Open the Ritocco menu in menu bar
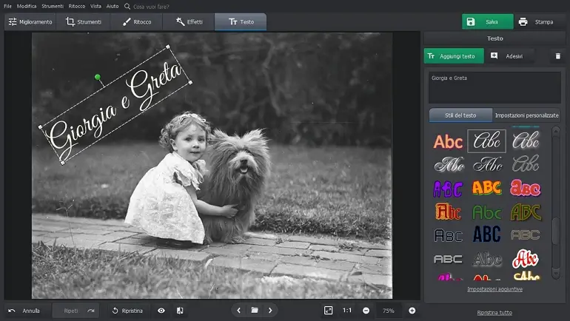 coord(77,6)
